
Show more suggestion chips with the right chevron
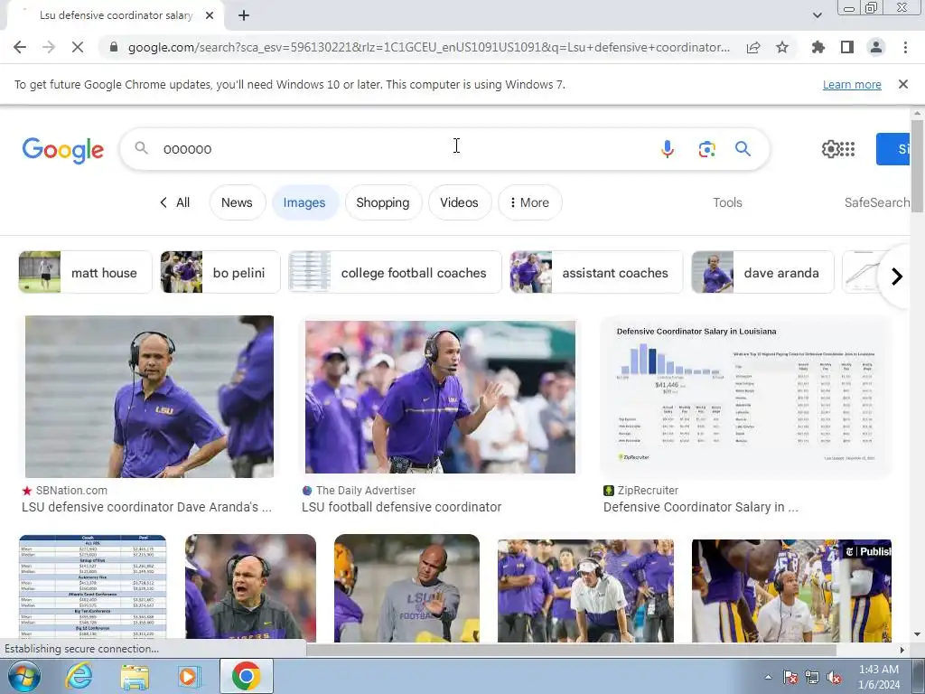tap(896, 276)
